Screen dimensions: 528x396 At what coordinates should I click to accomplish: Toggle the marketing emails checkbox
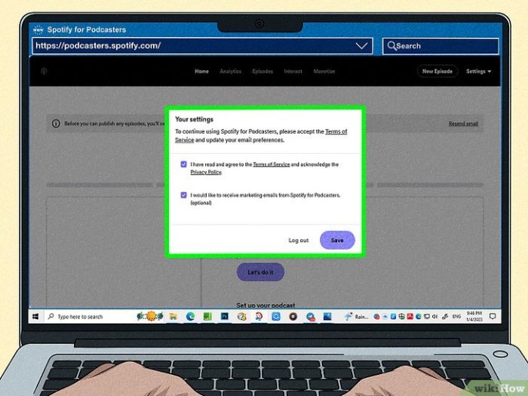pos(183,195)
